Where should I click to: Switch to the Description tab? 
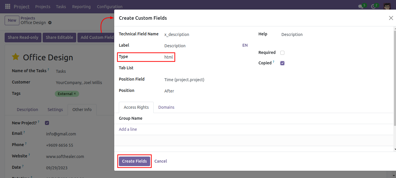tap(28, 110)
